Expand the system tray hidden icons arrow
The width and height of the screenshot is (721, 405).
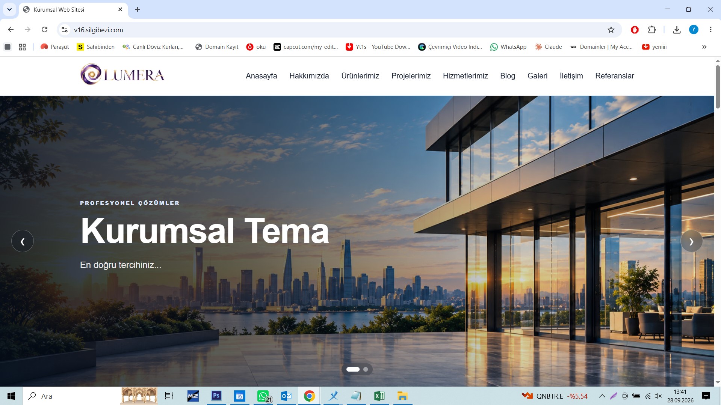pos(602,396)
